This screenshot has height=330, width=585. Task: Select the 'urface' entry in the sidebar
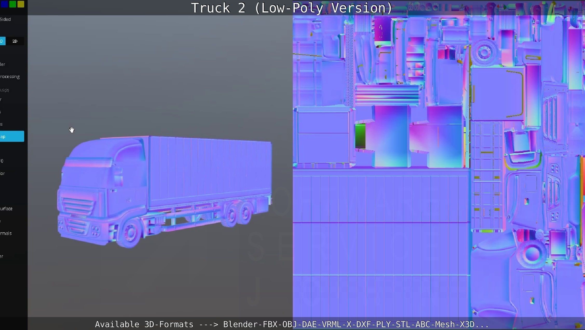click(x=6, y=209)
